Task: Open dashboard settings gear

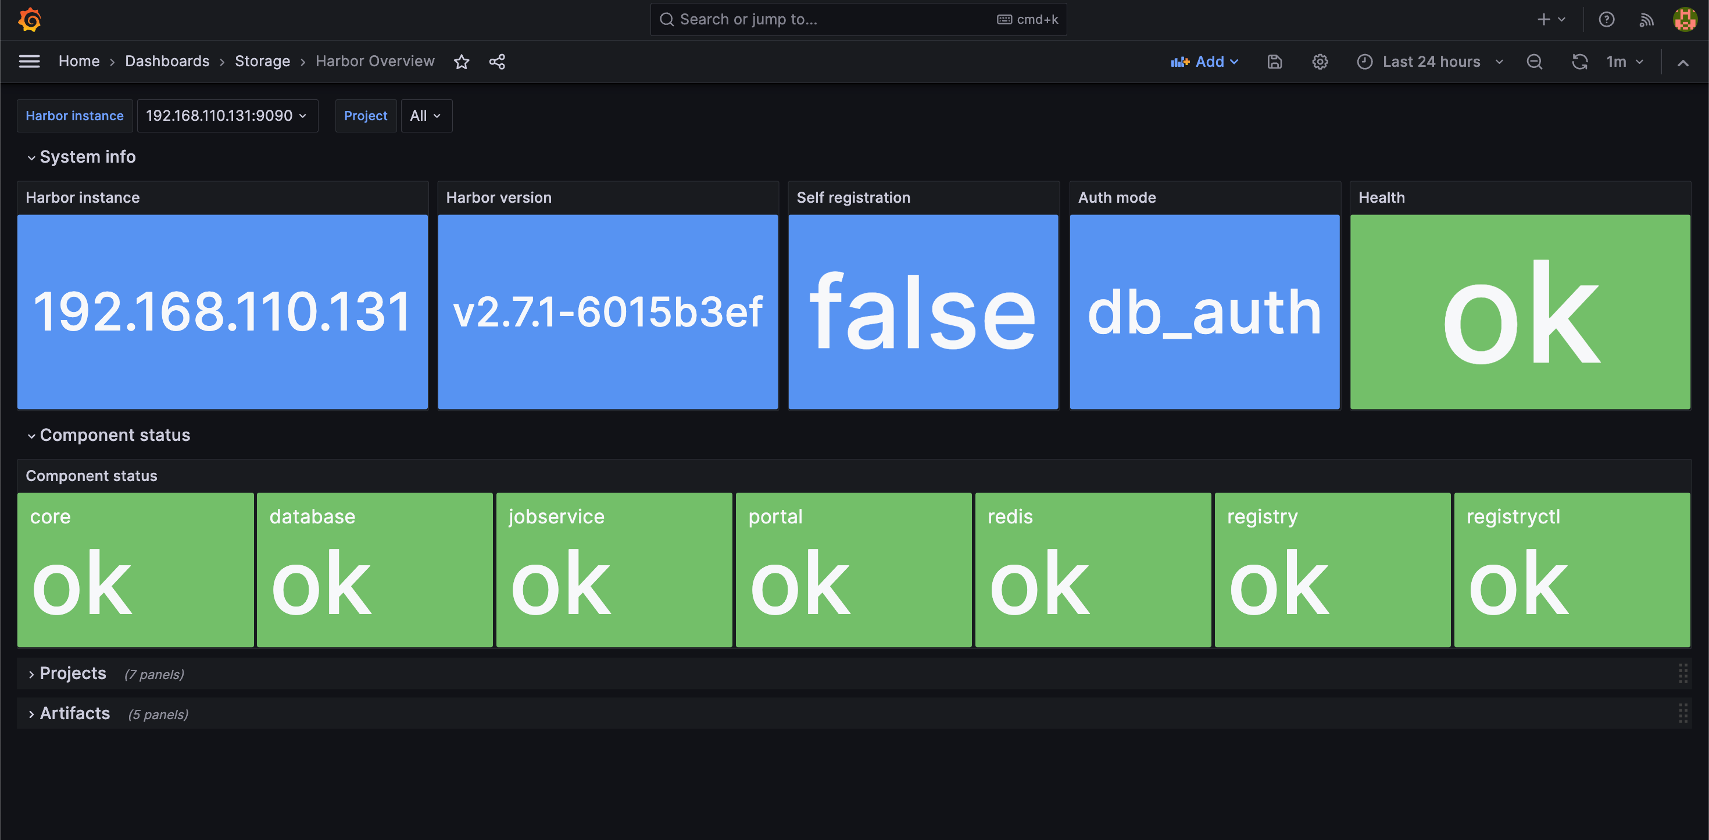Action: tap(1320, 62)
